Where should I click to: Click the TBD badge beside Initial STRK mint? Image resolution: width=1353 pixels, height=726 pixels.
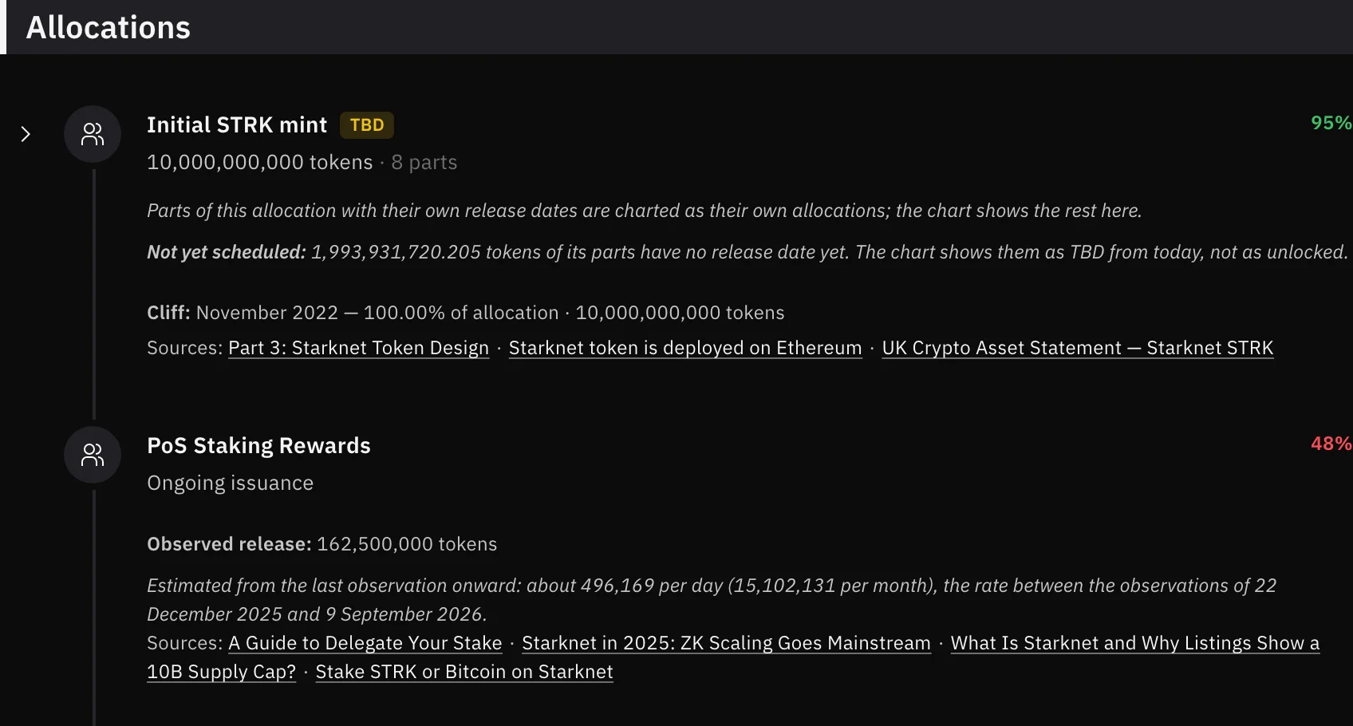367,125
